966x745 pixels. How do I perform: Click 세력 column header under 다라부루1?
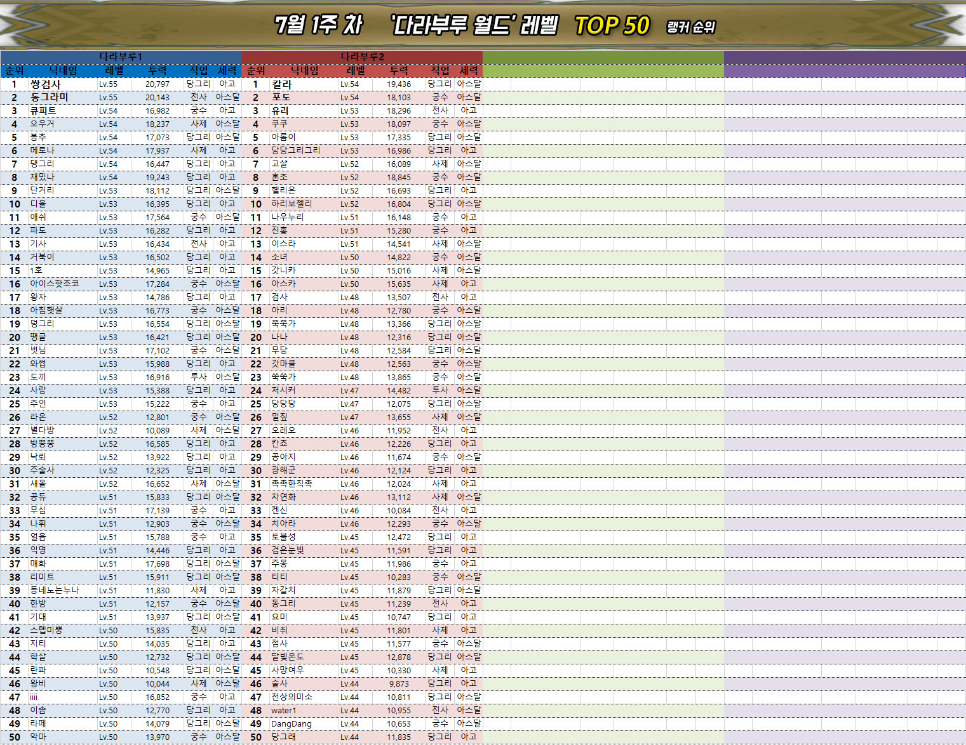227,70
